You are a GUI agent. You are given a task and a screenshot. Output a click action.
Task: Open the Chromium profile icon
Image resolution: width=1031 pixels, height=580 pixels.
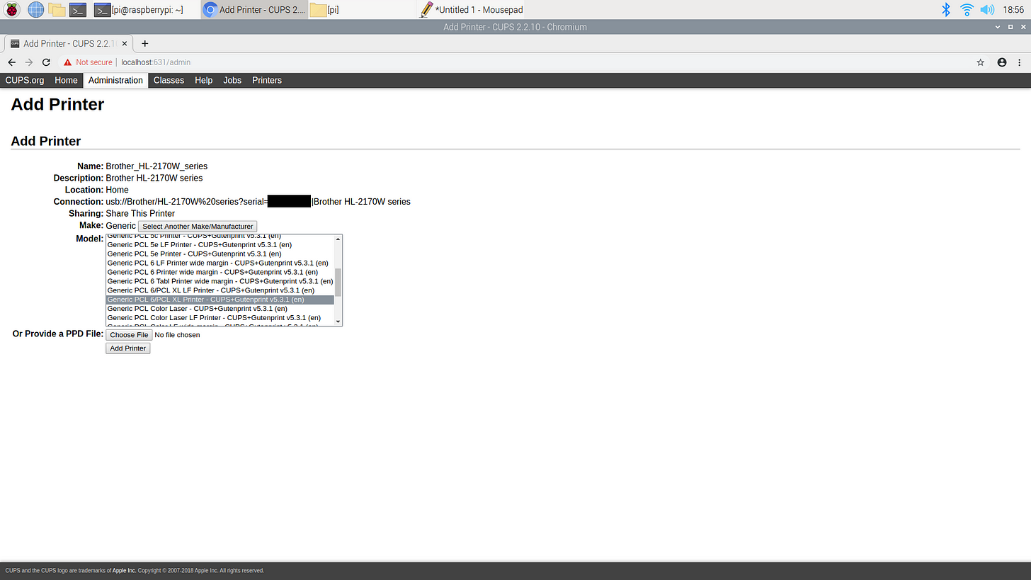(x=1002, y=62)
